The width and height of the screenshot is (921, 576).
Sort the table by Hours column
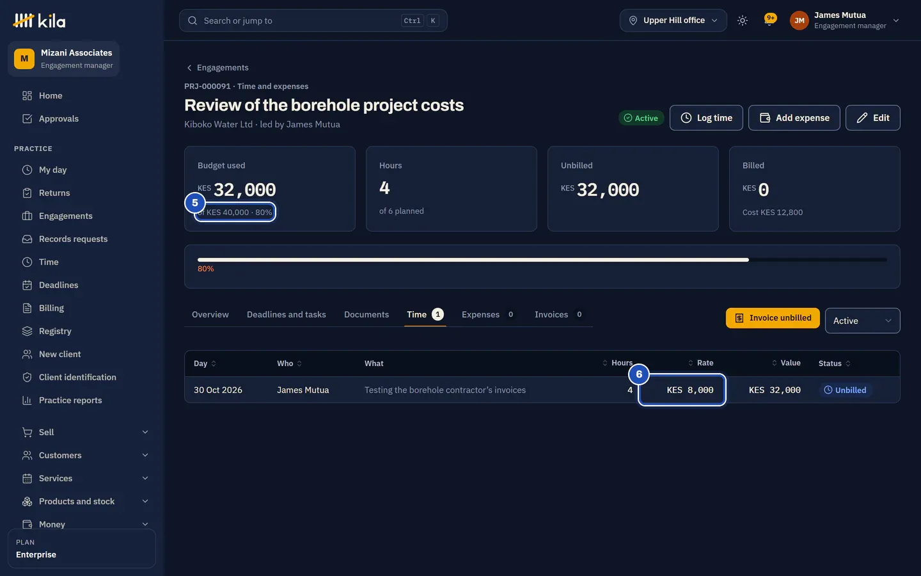coord(617,363)
